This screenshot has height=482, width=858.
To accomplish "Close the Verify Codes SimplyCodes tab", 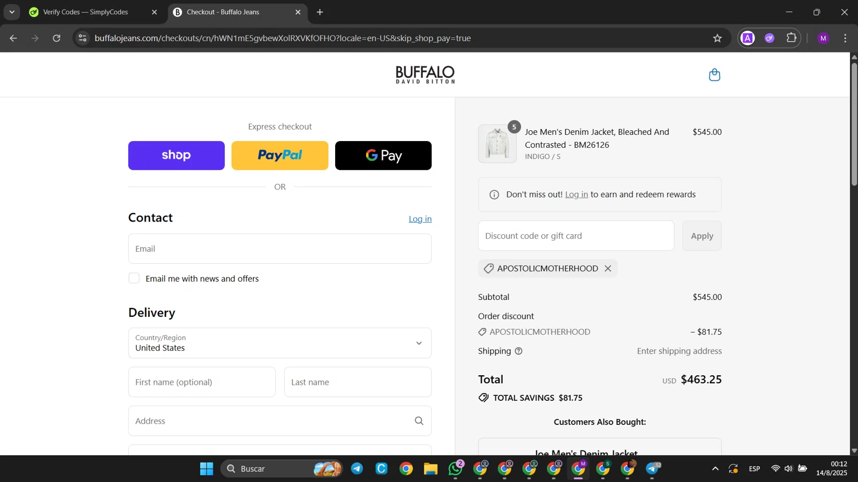I will pos(154,12).
